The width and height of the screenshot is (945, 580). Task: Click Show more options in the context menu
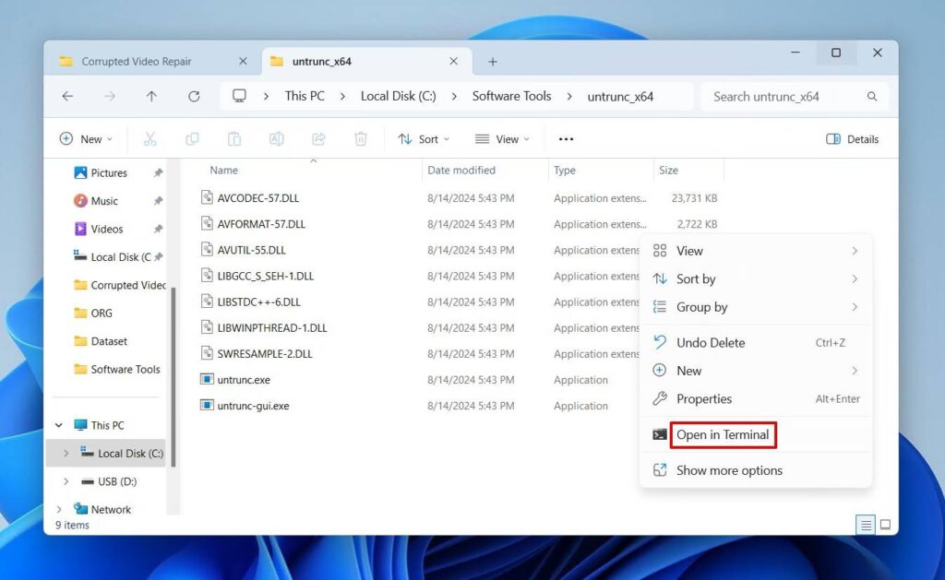[729, 470]
